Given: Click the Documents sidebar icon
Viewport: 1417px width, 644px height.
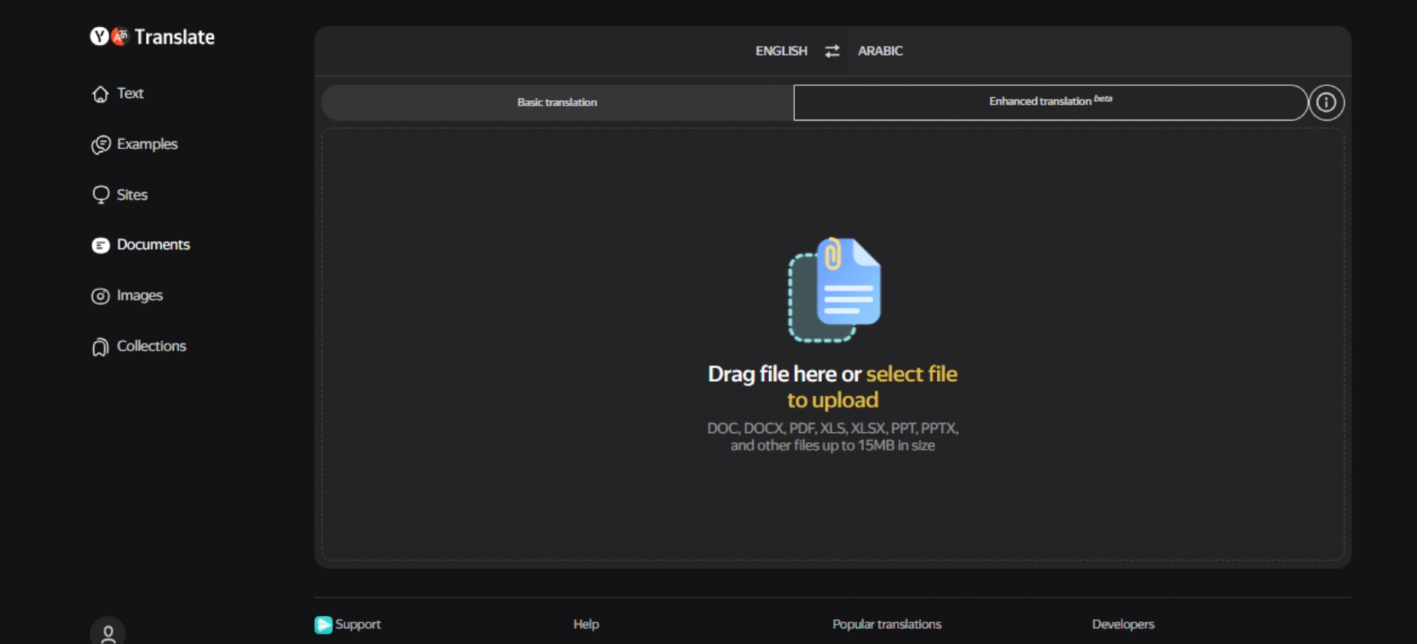Looking at the screenshot, I should 100,246.
